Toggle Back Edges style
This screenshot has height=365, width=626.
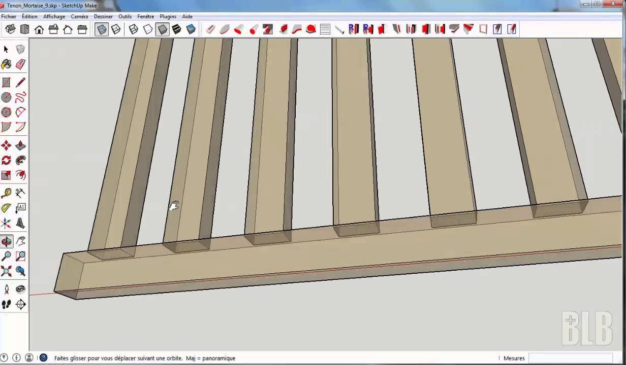(x=116, y=29)
